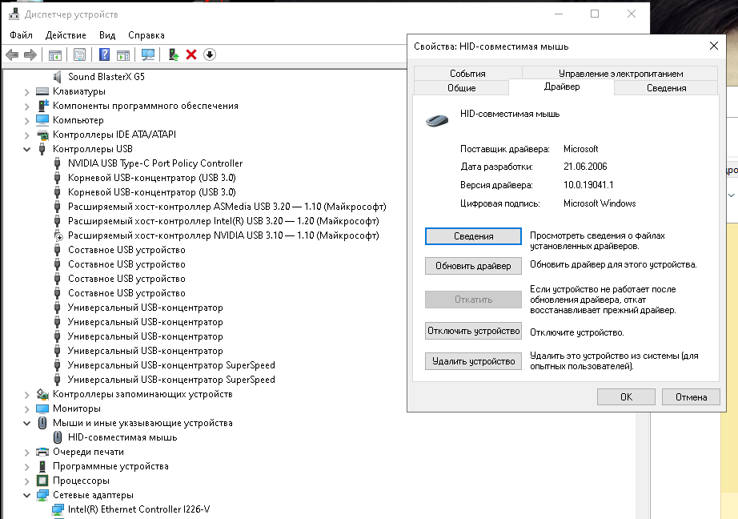Open the Действие menu
The width and height of the screenshot is (738, 519).
[66, 35]
